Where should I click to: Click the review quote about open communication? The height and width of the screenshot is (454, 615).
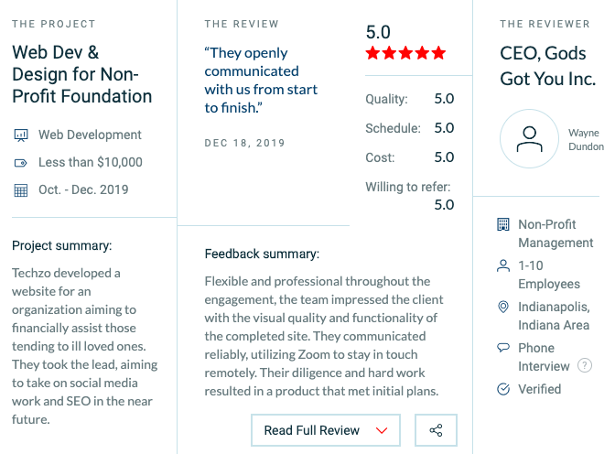tap(261, 80)
